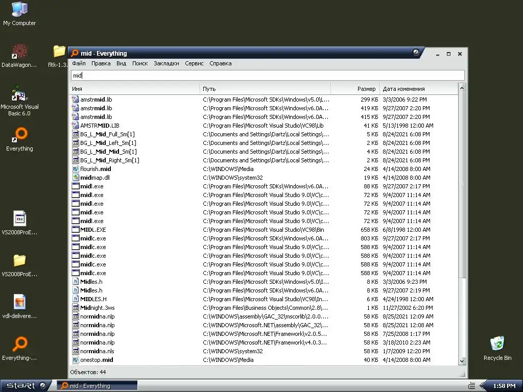Open the Вид menu
This screenshot has height=392, width=523.
[x=121, y=63]
